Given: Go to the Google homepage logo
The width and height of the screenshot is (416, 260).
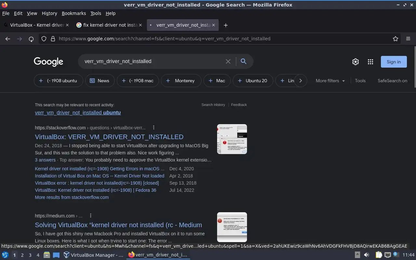Looking at the screenshot, I should pos(48,62).
